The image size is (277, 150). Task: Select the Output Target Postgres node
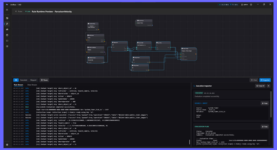[189, 54]
